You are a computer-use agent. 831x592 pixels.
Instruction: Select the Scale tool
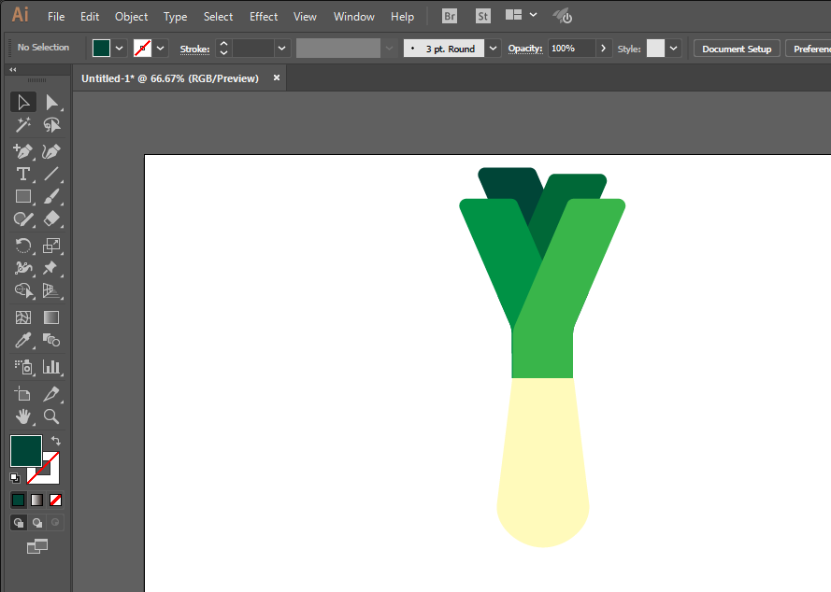(x=51, y=246)
